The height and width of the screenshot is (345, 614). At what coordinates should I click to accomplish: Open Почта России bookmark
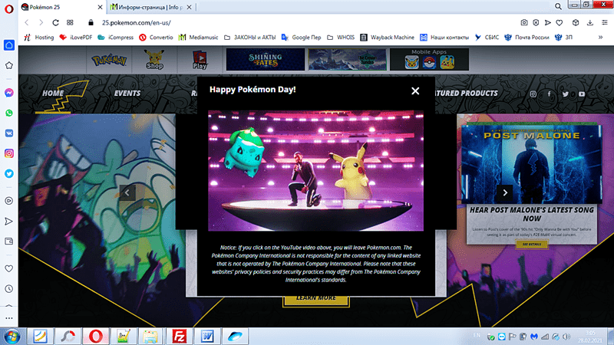pos(527,37)
